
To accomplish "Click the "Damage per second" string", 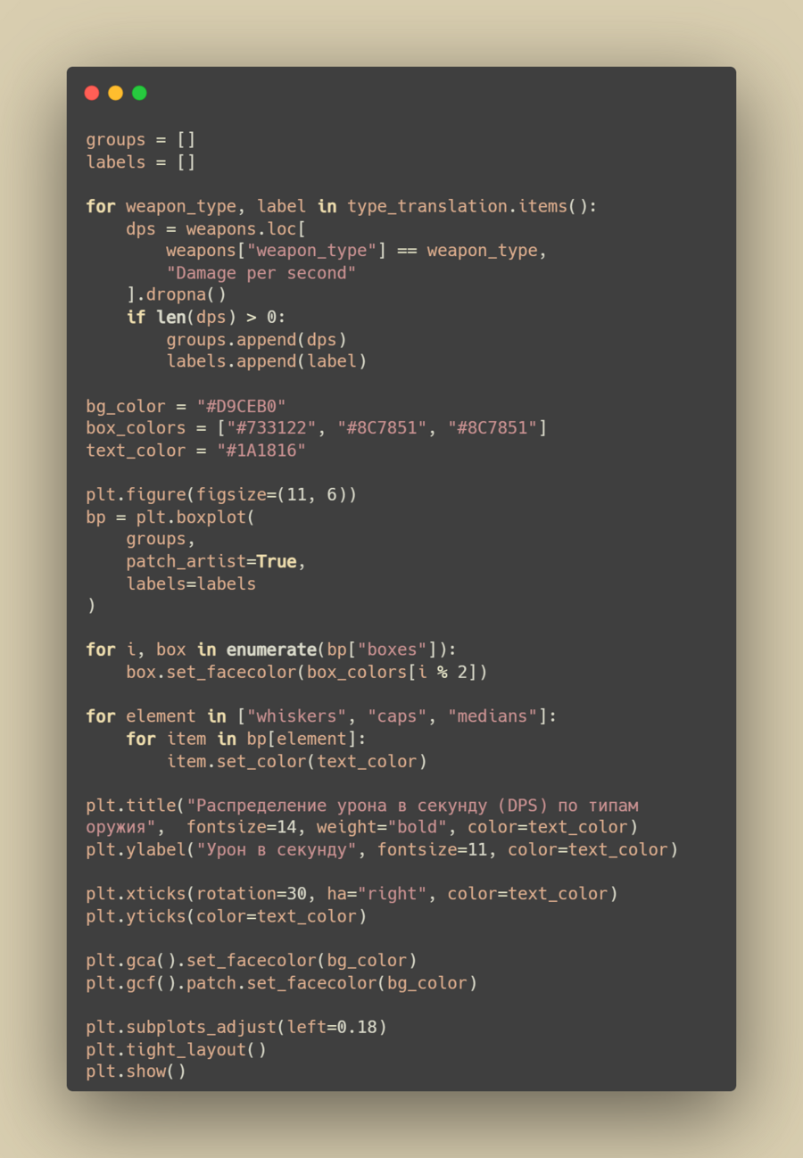I will tap(261, 273).
